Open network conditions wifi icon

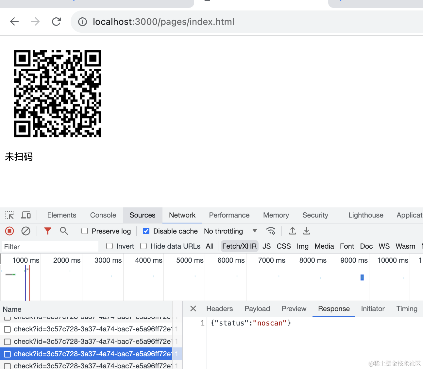271,231
